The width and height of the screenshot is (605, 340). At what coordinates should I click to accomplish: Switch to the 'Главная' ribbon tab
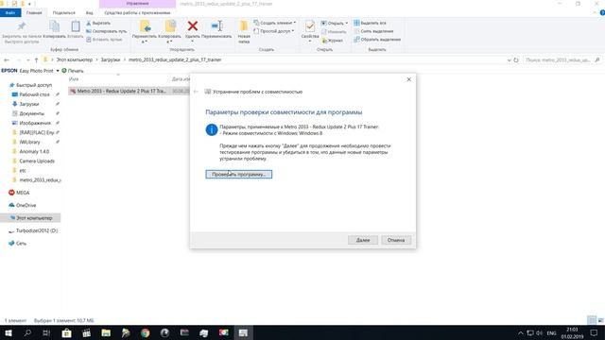(x=34, y=12)
